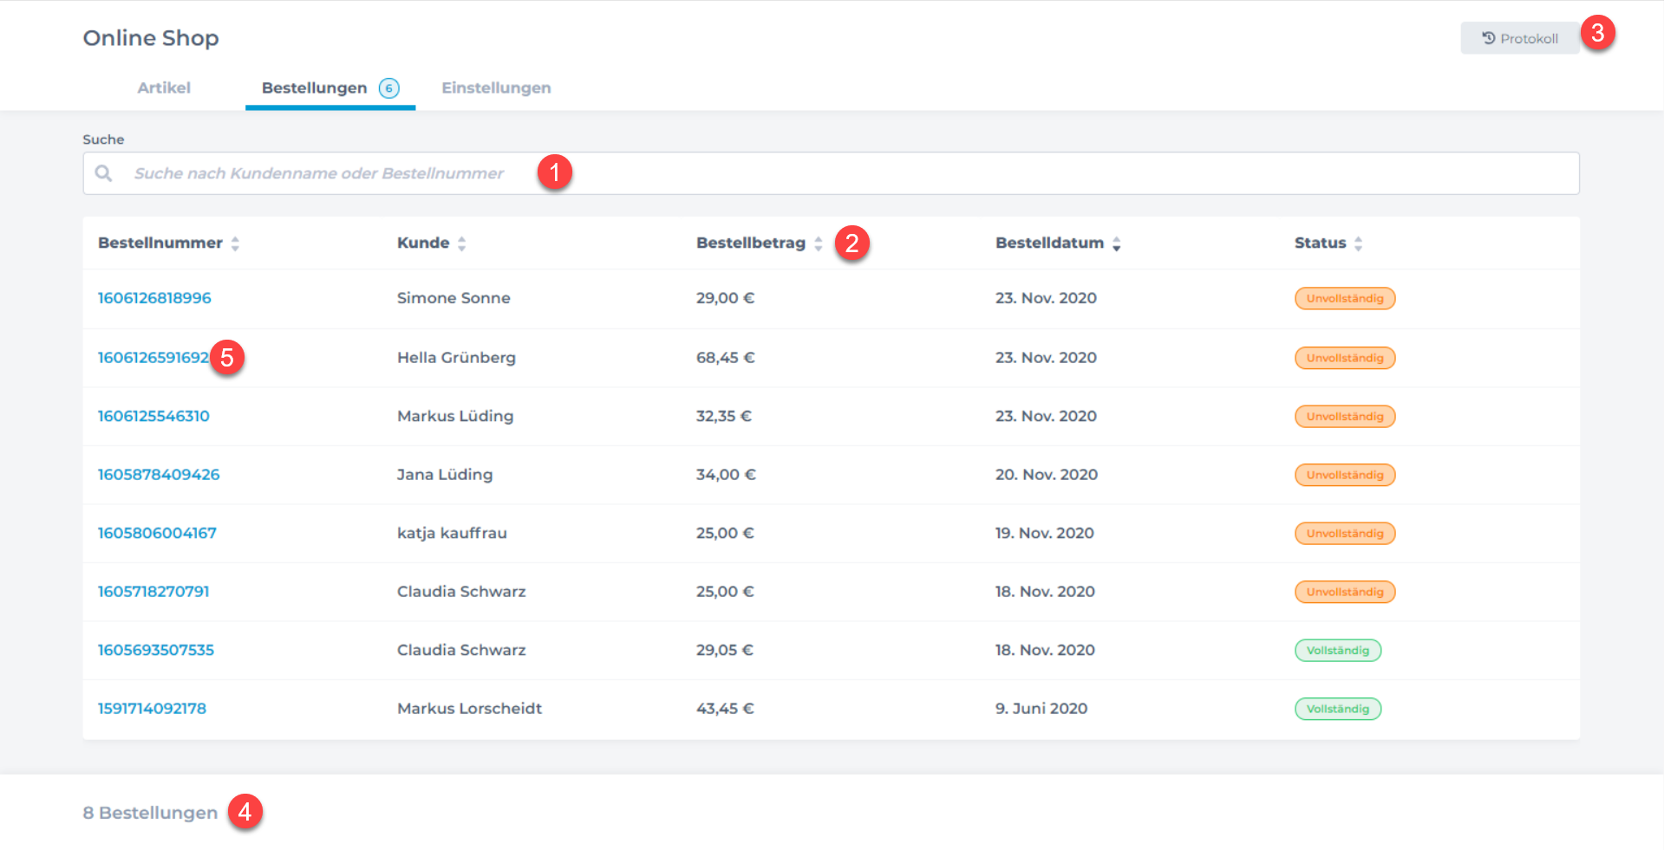Sort by Bestellnummer column arrows
Viewport: 1664px width, 850px height.
pyautogui.click(x=235, y=243)
